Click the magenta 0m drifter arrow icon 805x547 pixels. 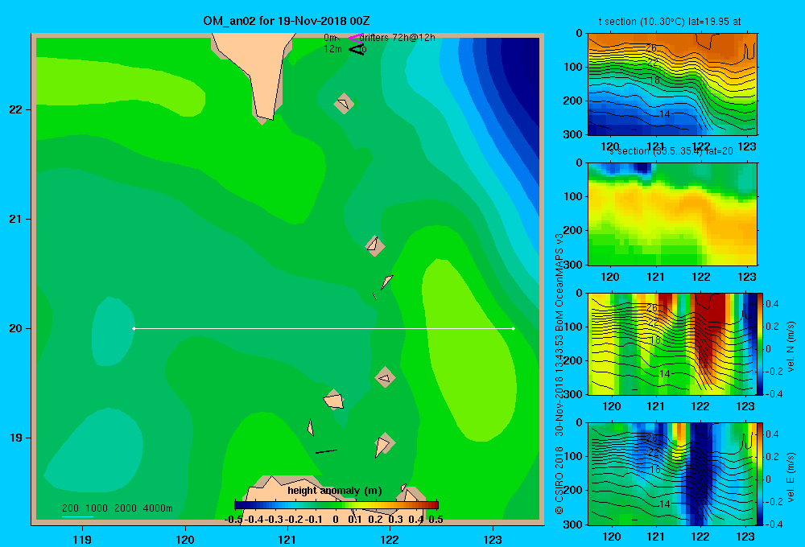tap(355, 38)
